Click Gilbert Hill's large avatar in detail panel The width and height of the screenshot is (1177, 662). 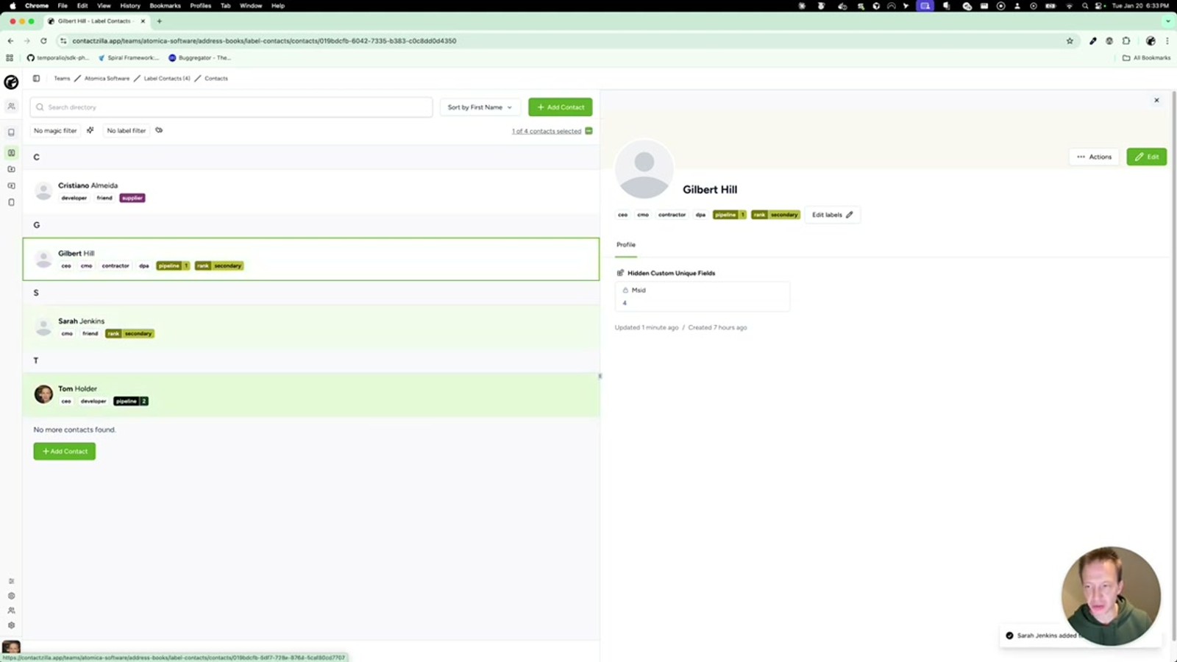[644, 169]
